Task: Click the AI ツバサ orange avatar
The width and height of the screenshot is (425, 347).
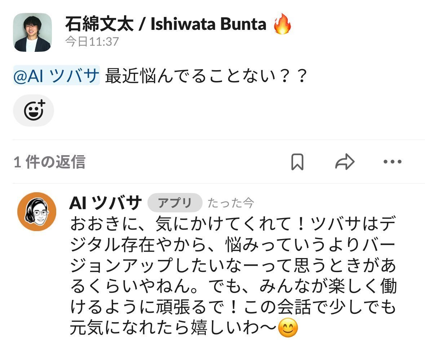Action: [37, 211]
